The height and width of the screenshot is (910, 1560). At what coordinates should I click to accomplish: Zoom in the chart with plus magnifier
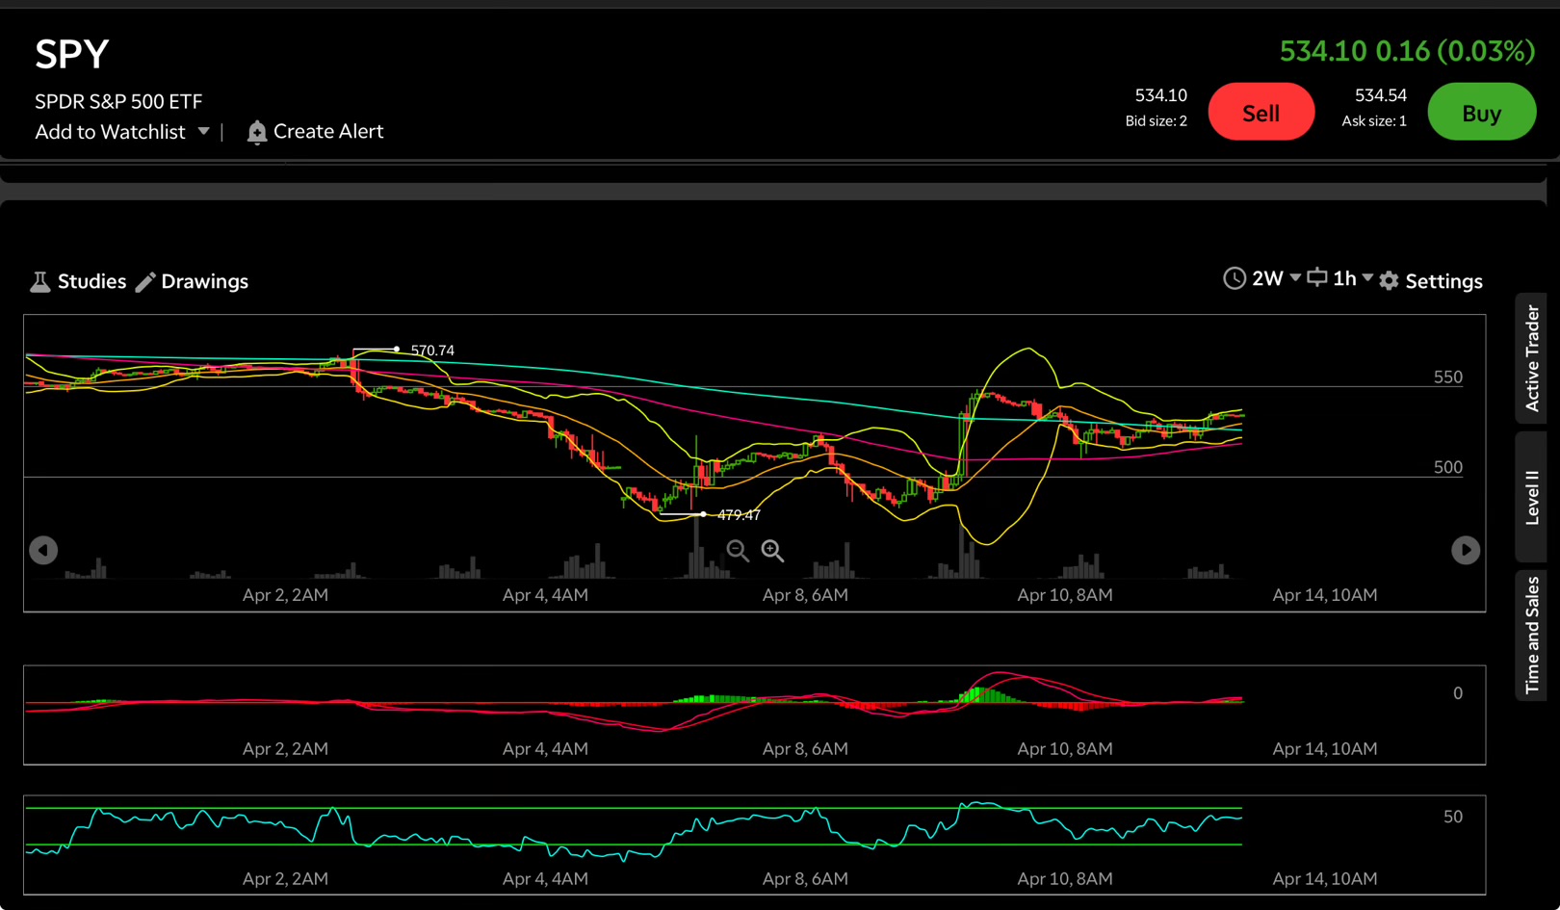pyautogui.click(x=772, y=551)
